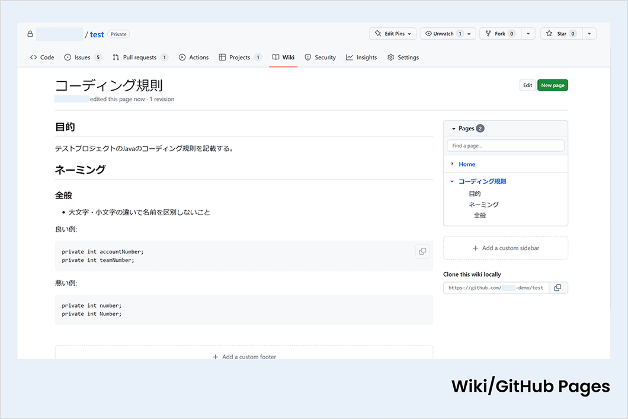Open the Issues tab
The image size is (628, 419).
click(82, 57)
